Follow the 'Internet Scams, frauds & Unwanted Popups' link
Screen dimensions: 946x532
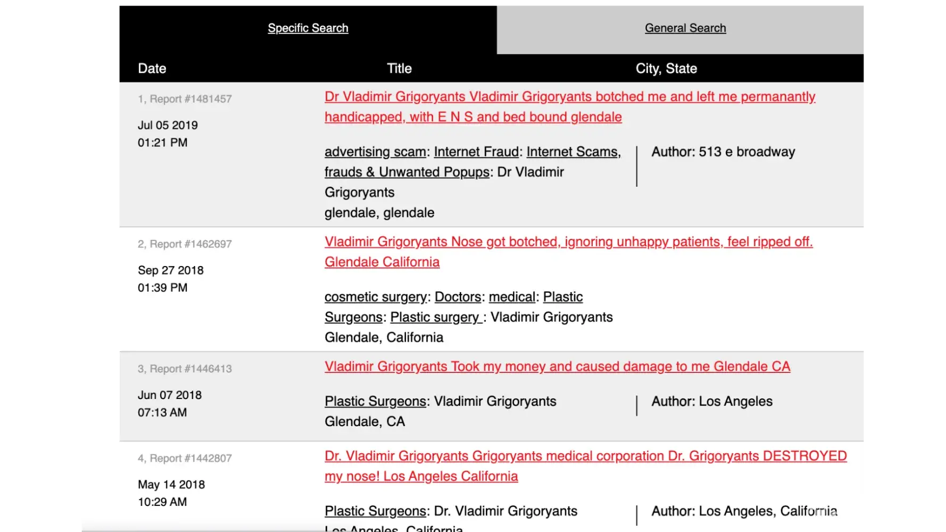573,152
